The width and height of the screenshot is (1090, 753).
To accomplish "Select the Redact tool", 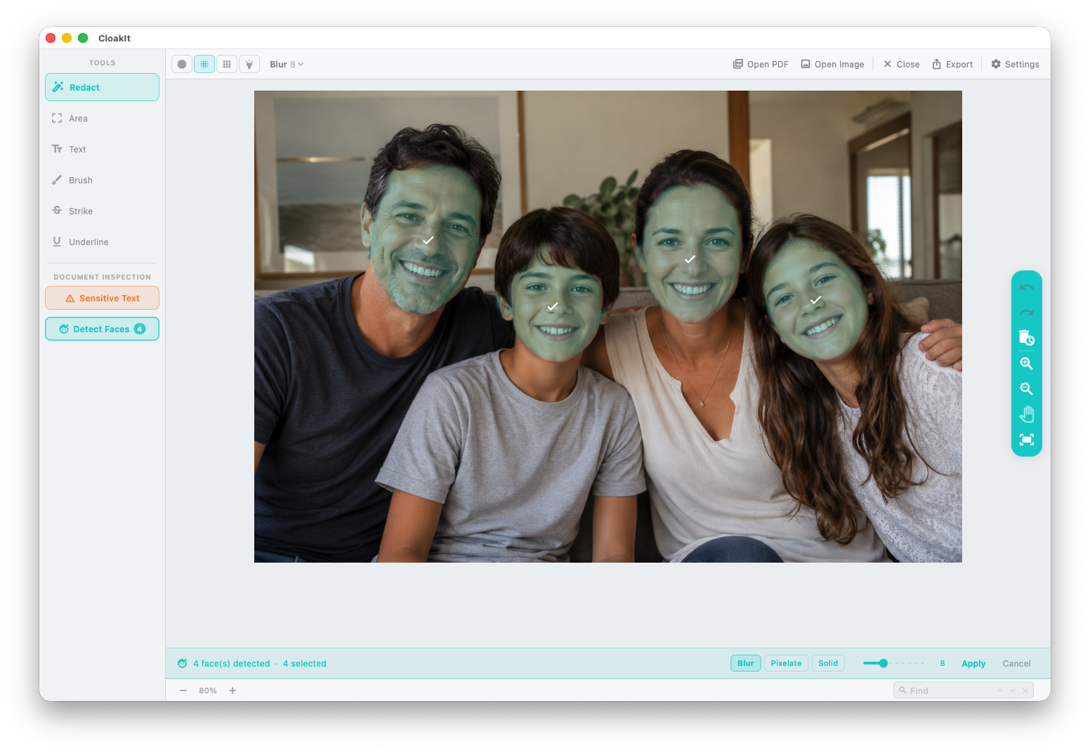I will point(102,87).
